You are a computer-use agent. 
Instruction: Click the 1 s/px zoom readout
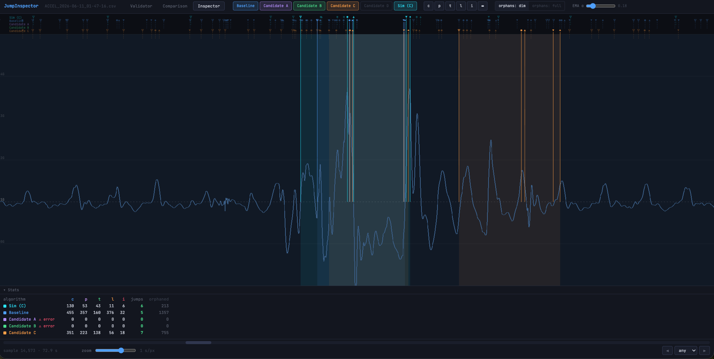point(147,350)
